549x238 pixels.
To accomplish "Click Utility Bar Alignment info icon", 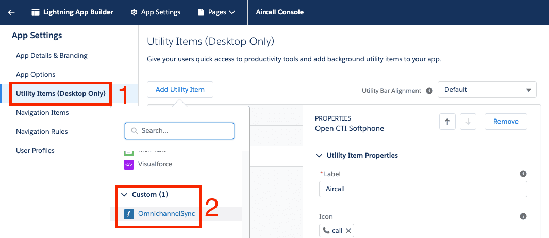I will click(429, 90).
